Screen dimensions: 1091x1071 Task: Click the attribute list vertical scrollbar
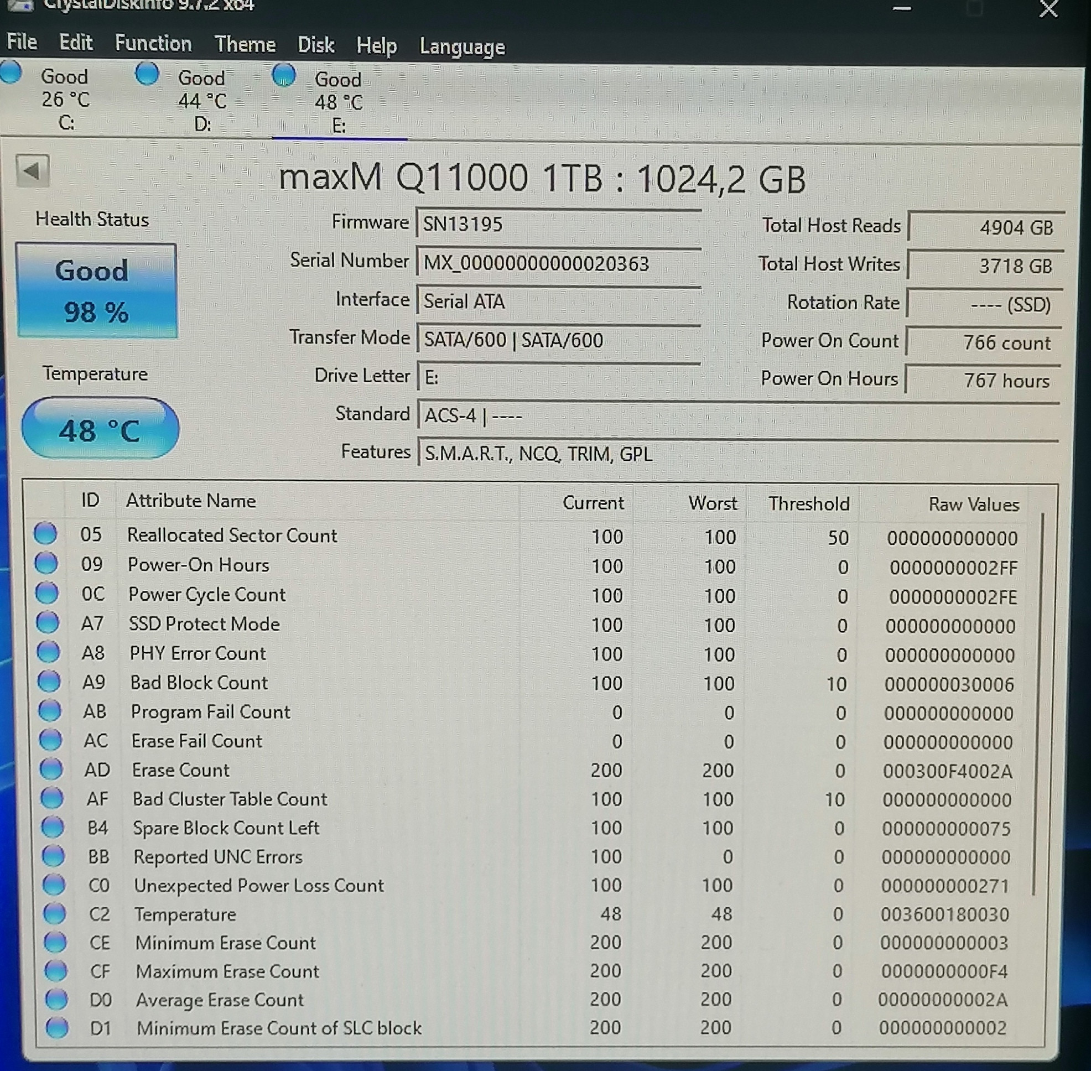click(x=1038, y=703)
